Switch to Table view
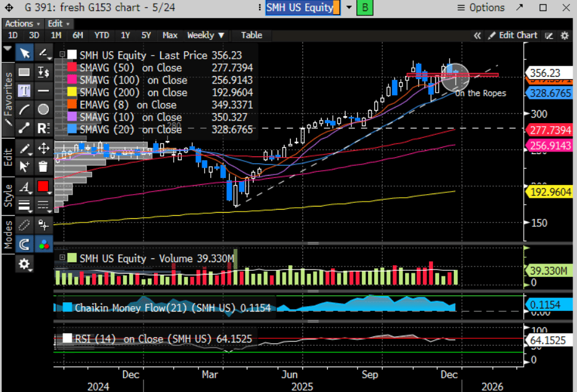The width and height of the screenshot is (577, 392). [252, 35]
